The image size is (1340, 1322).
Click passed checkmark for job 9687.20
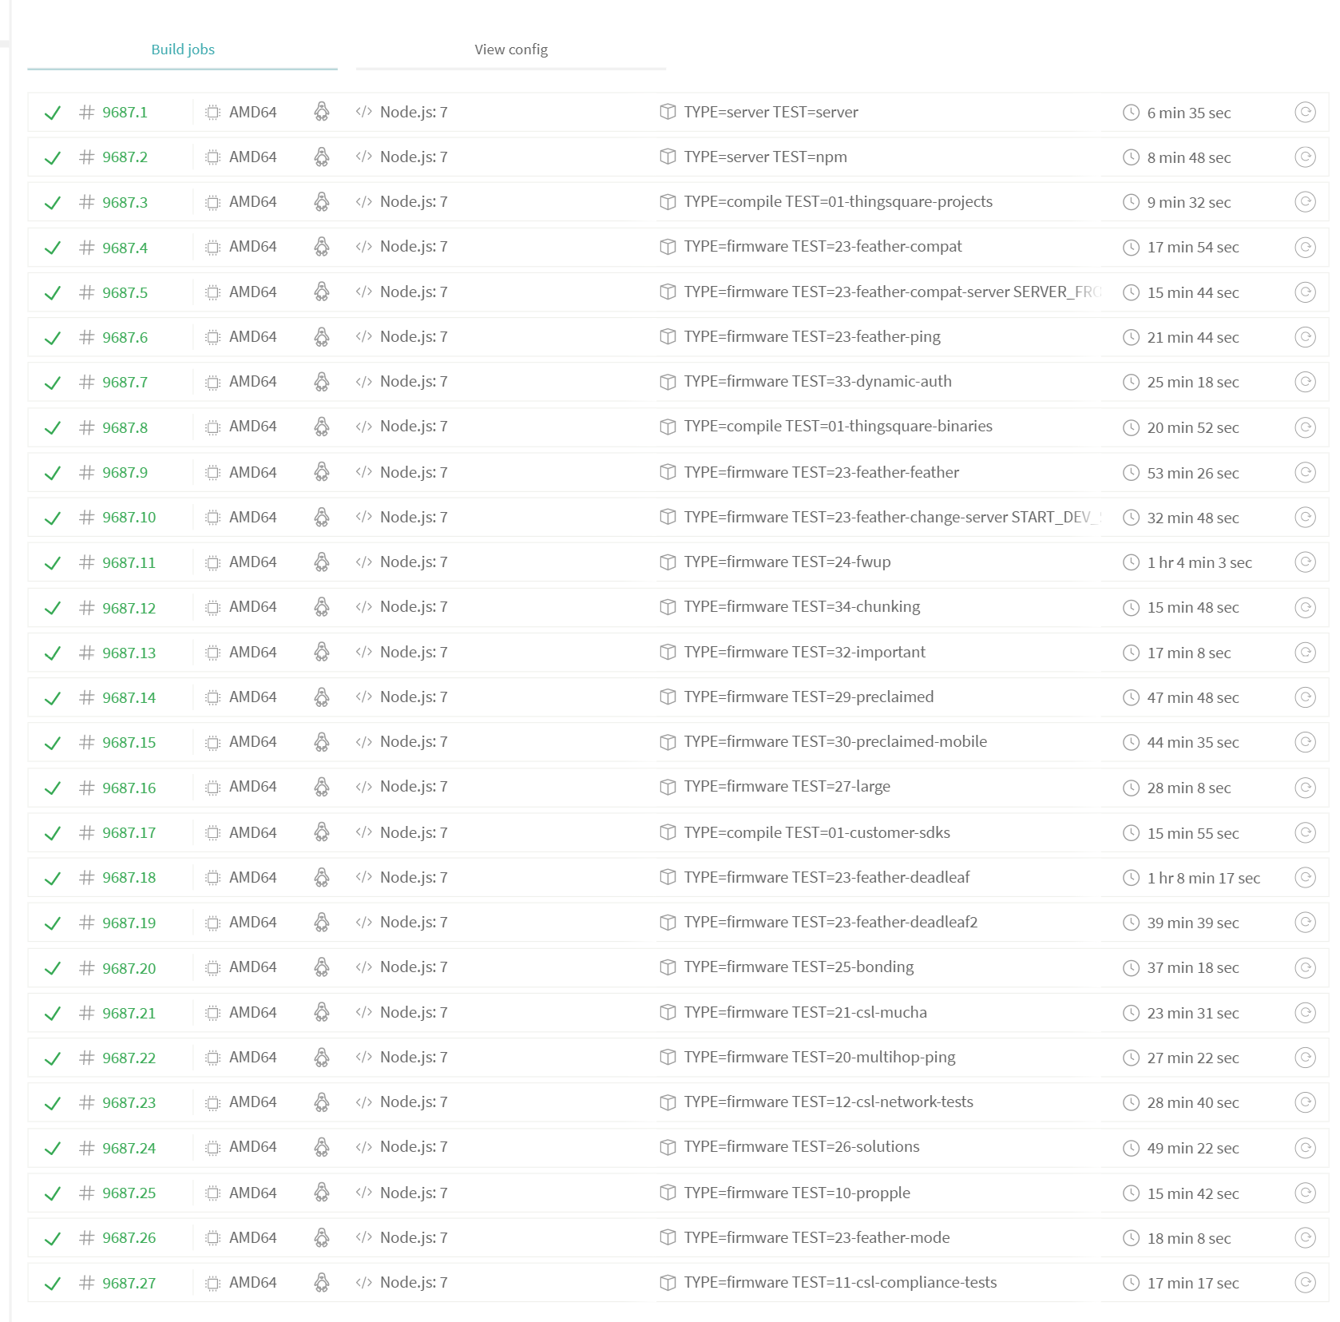(53, 968)
